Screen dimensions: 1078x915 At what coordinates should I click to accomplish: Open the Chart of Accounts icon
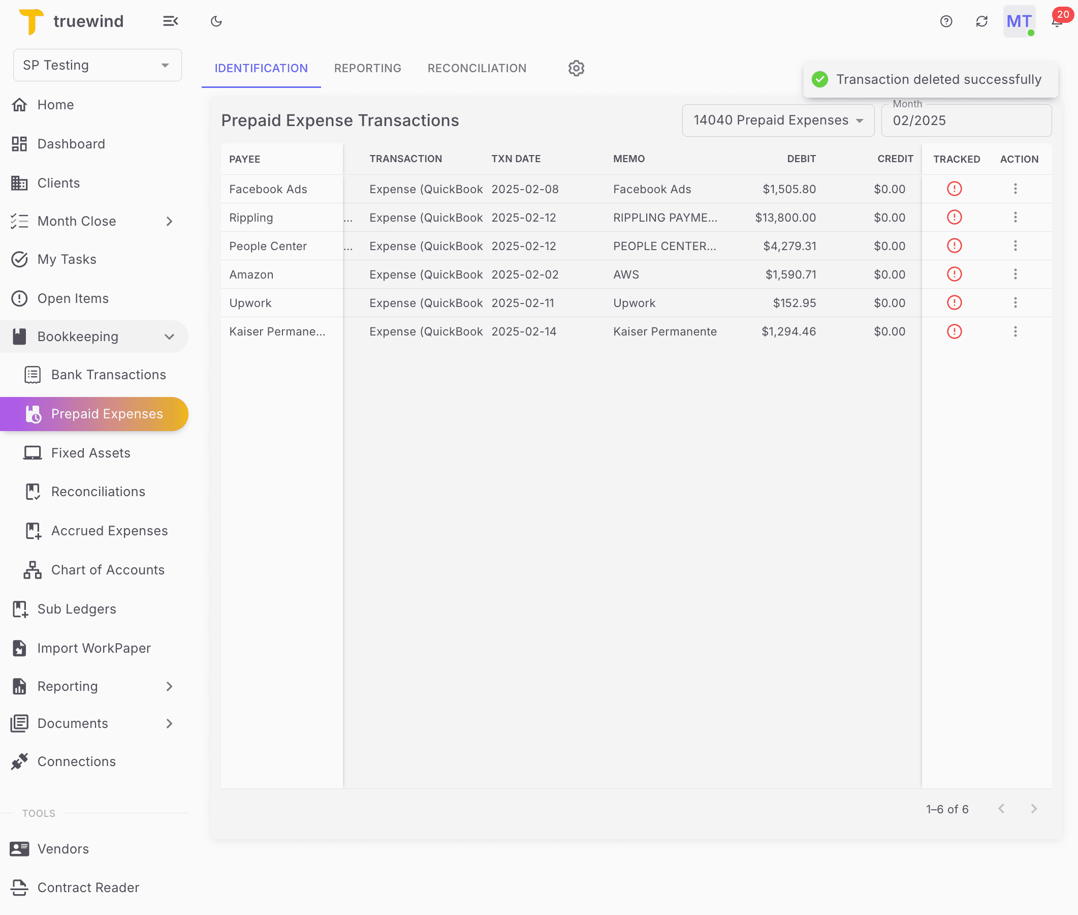(32, 569)
